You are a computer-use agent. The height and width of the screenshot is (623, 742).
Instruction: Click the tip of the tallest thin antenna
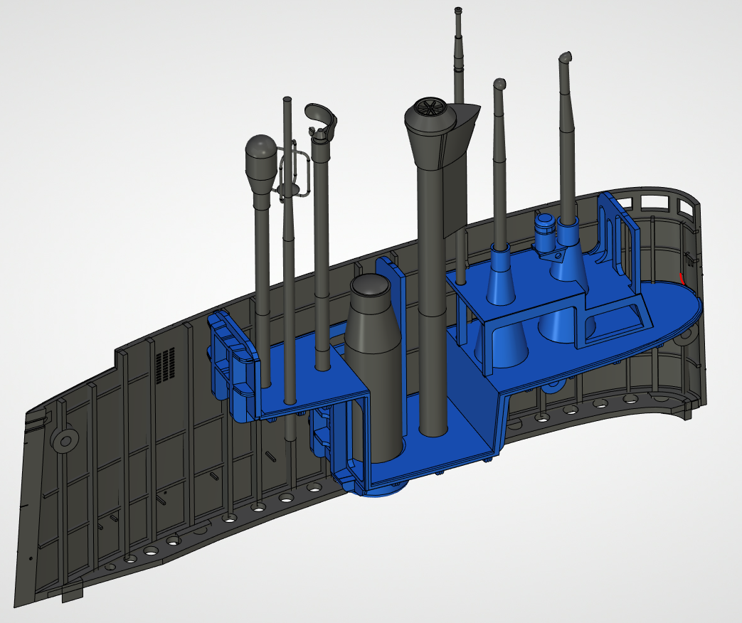coord(458,10)
